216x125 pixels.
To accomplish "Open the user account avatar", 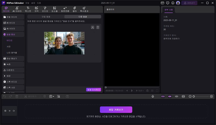I will [178, 3].
